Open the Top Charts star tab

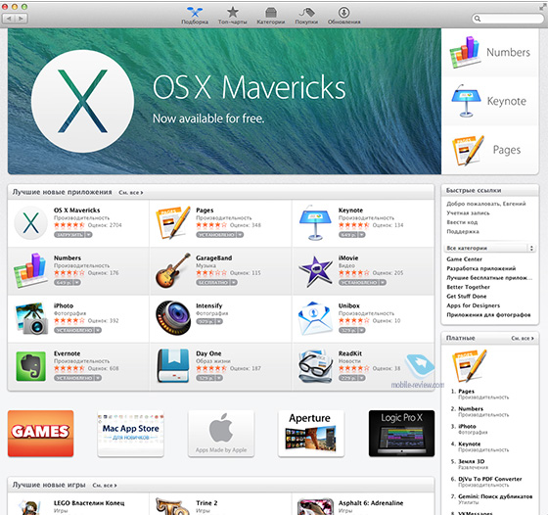(x=233, y=16)
